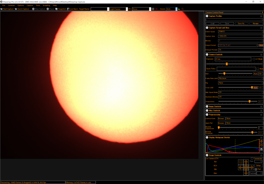
Task: Click the red reticule overlay icon
Action: 156,9
